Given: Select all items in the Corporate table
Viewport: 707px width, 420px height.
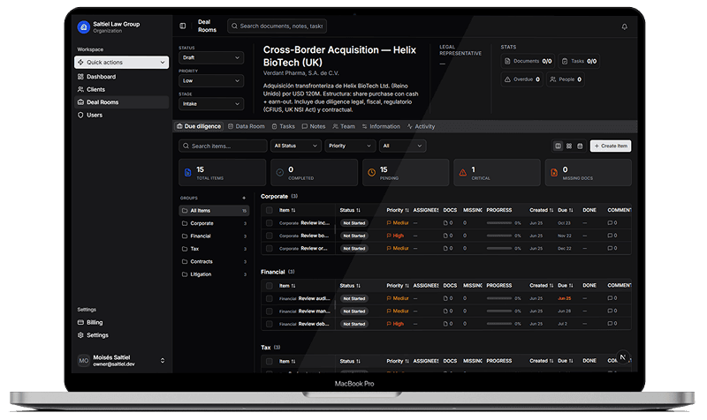Looking at the screenshot, I should pyautogui.click(x=270, y=210).
